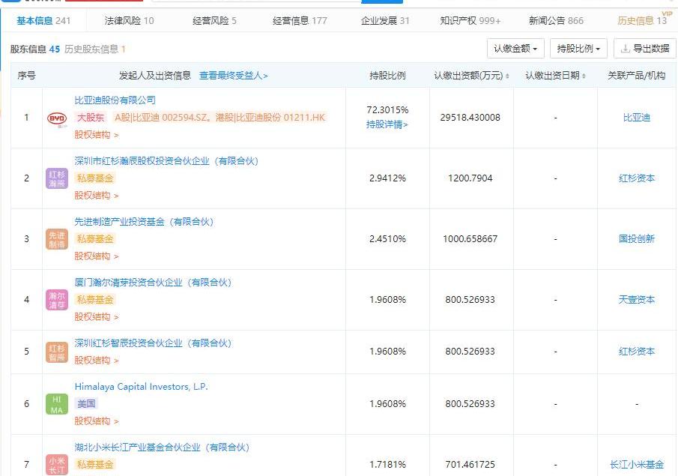Viewport: 678px width, 476px height.
Task: Click the 1000.658667 contribution amount
Action: click(x=470, y=239)
